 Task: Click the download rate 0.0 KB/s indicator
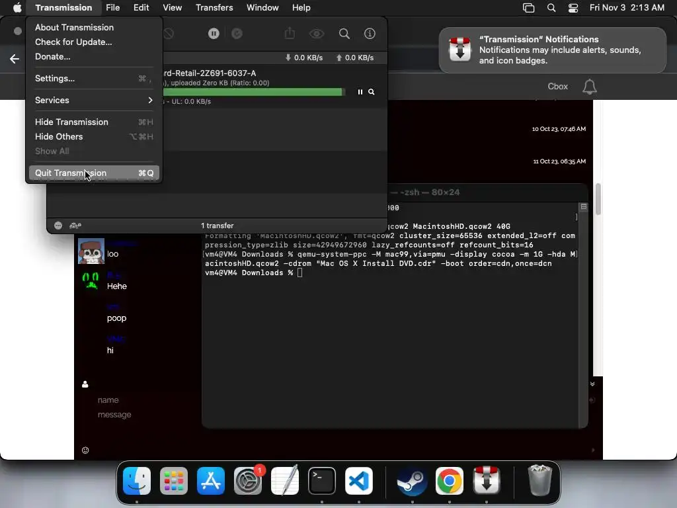pos(304,58)
